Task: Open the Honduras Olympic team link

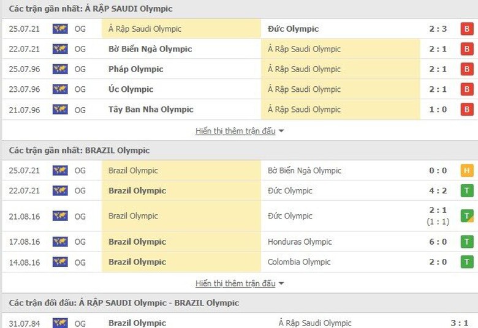Action: (x=300, y=242)
